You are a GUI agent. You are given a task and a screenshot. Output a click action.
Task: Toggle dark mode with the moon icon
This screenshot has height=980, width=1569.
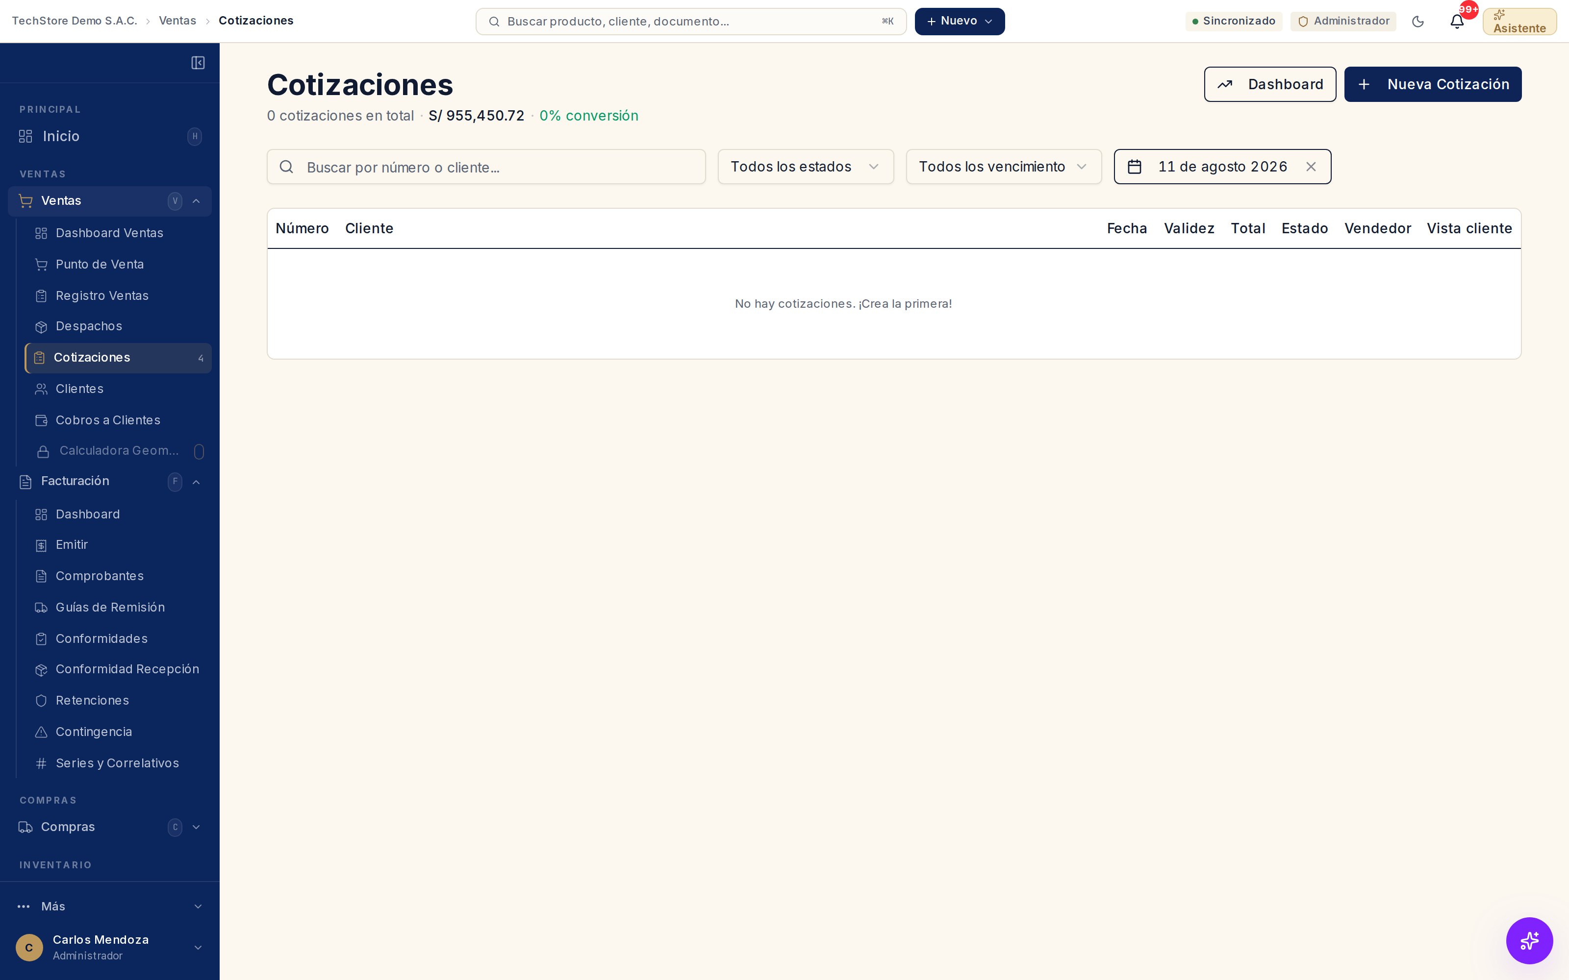pos(1418,22)
